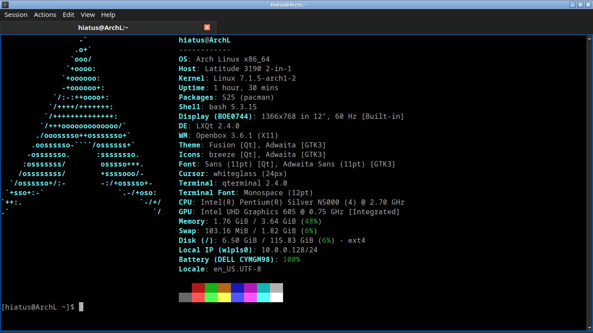Close the hiatus@ArchL:~ tab
This screenshot has width=593, height=333.
[x=207, y=27]
